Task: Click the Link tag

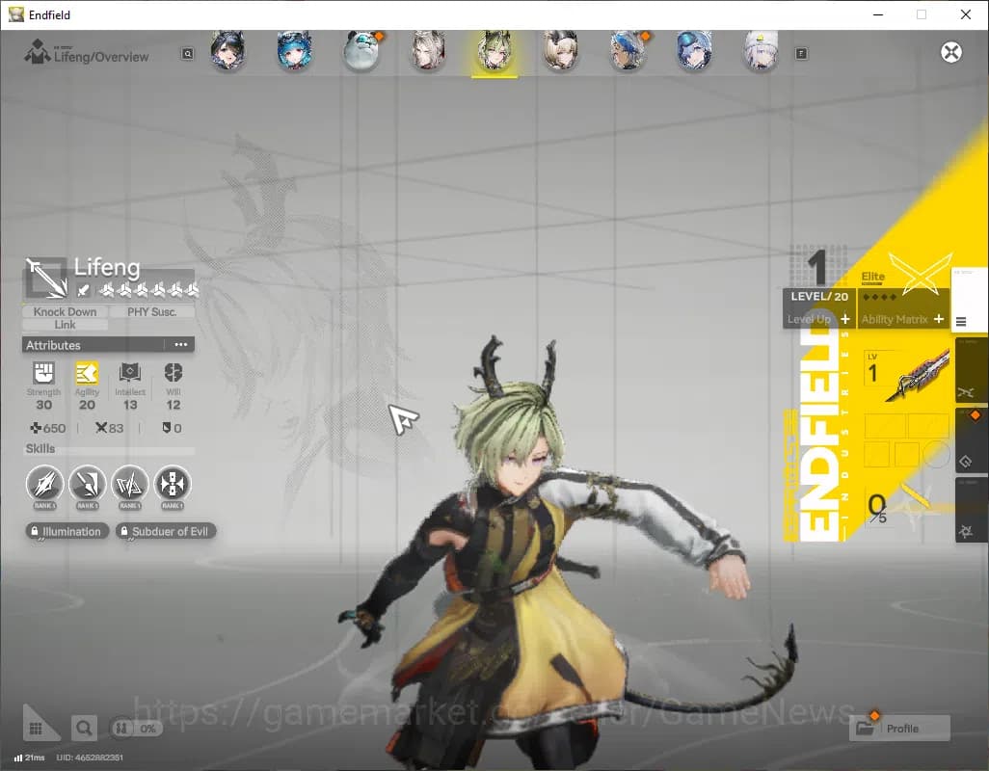Action: point(65,325)
